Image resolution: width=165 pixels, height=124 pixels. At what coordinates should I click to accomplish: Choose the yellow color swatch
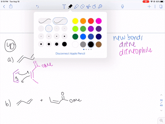coord(75,21)
